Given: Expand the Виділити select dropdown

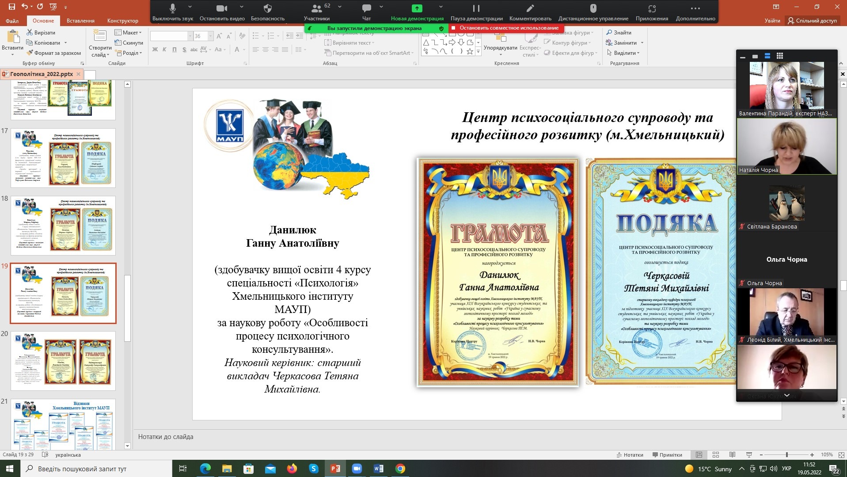Looking at the screenshot, I should 624,53.
